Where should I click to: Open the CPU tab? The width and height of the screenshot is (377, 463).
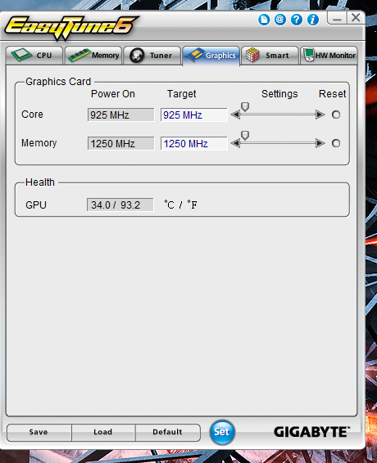(x=34, y=56)
